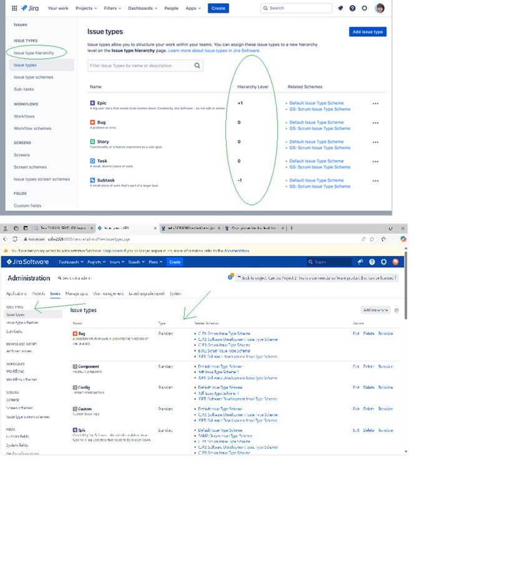The height and width of the screenshot is (573, 510).
Task: Expand Plans dropdown in Jira Software blue header
Action: [155, 262]
